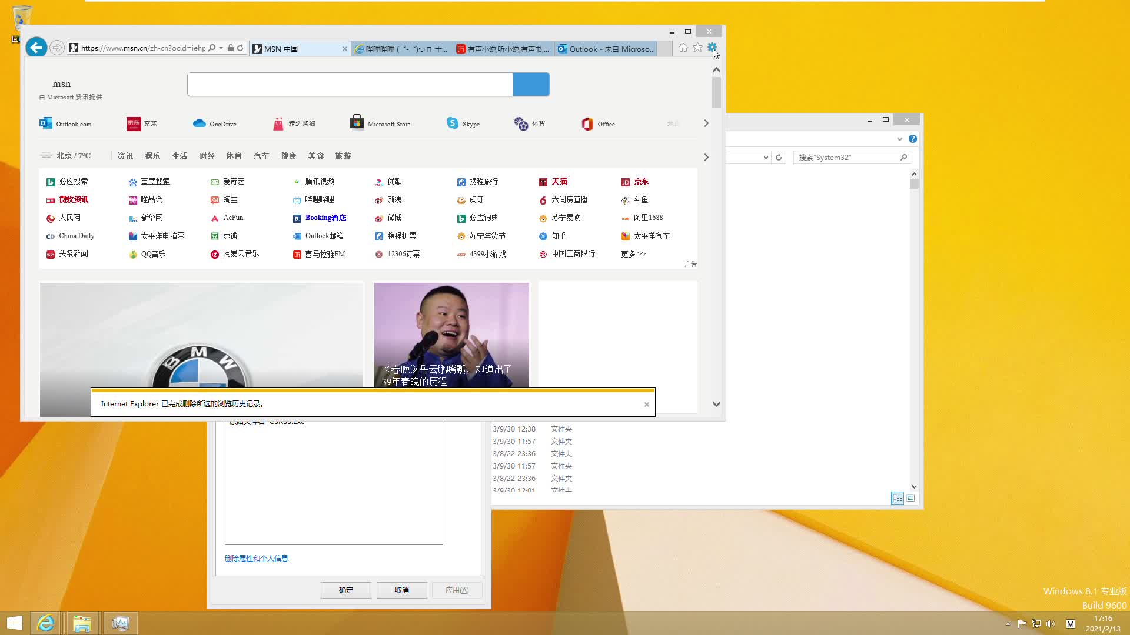Click the help icon in Explorer window

coord(912,139)
